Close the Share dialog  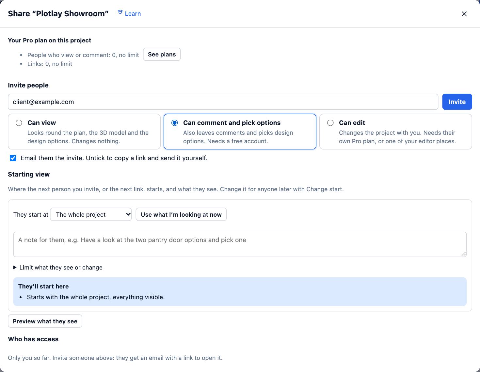(464, 14)
